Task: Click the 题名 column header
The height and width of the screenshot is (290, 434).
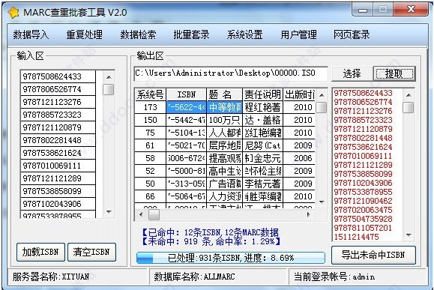Action: pyautogui.click(x=224, y=94)
